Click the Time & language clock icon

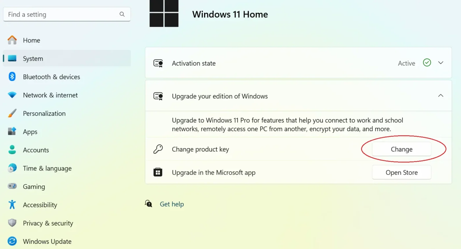point(12,168)
